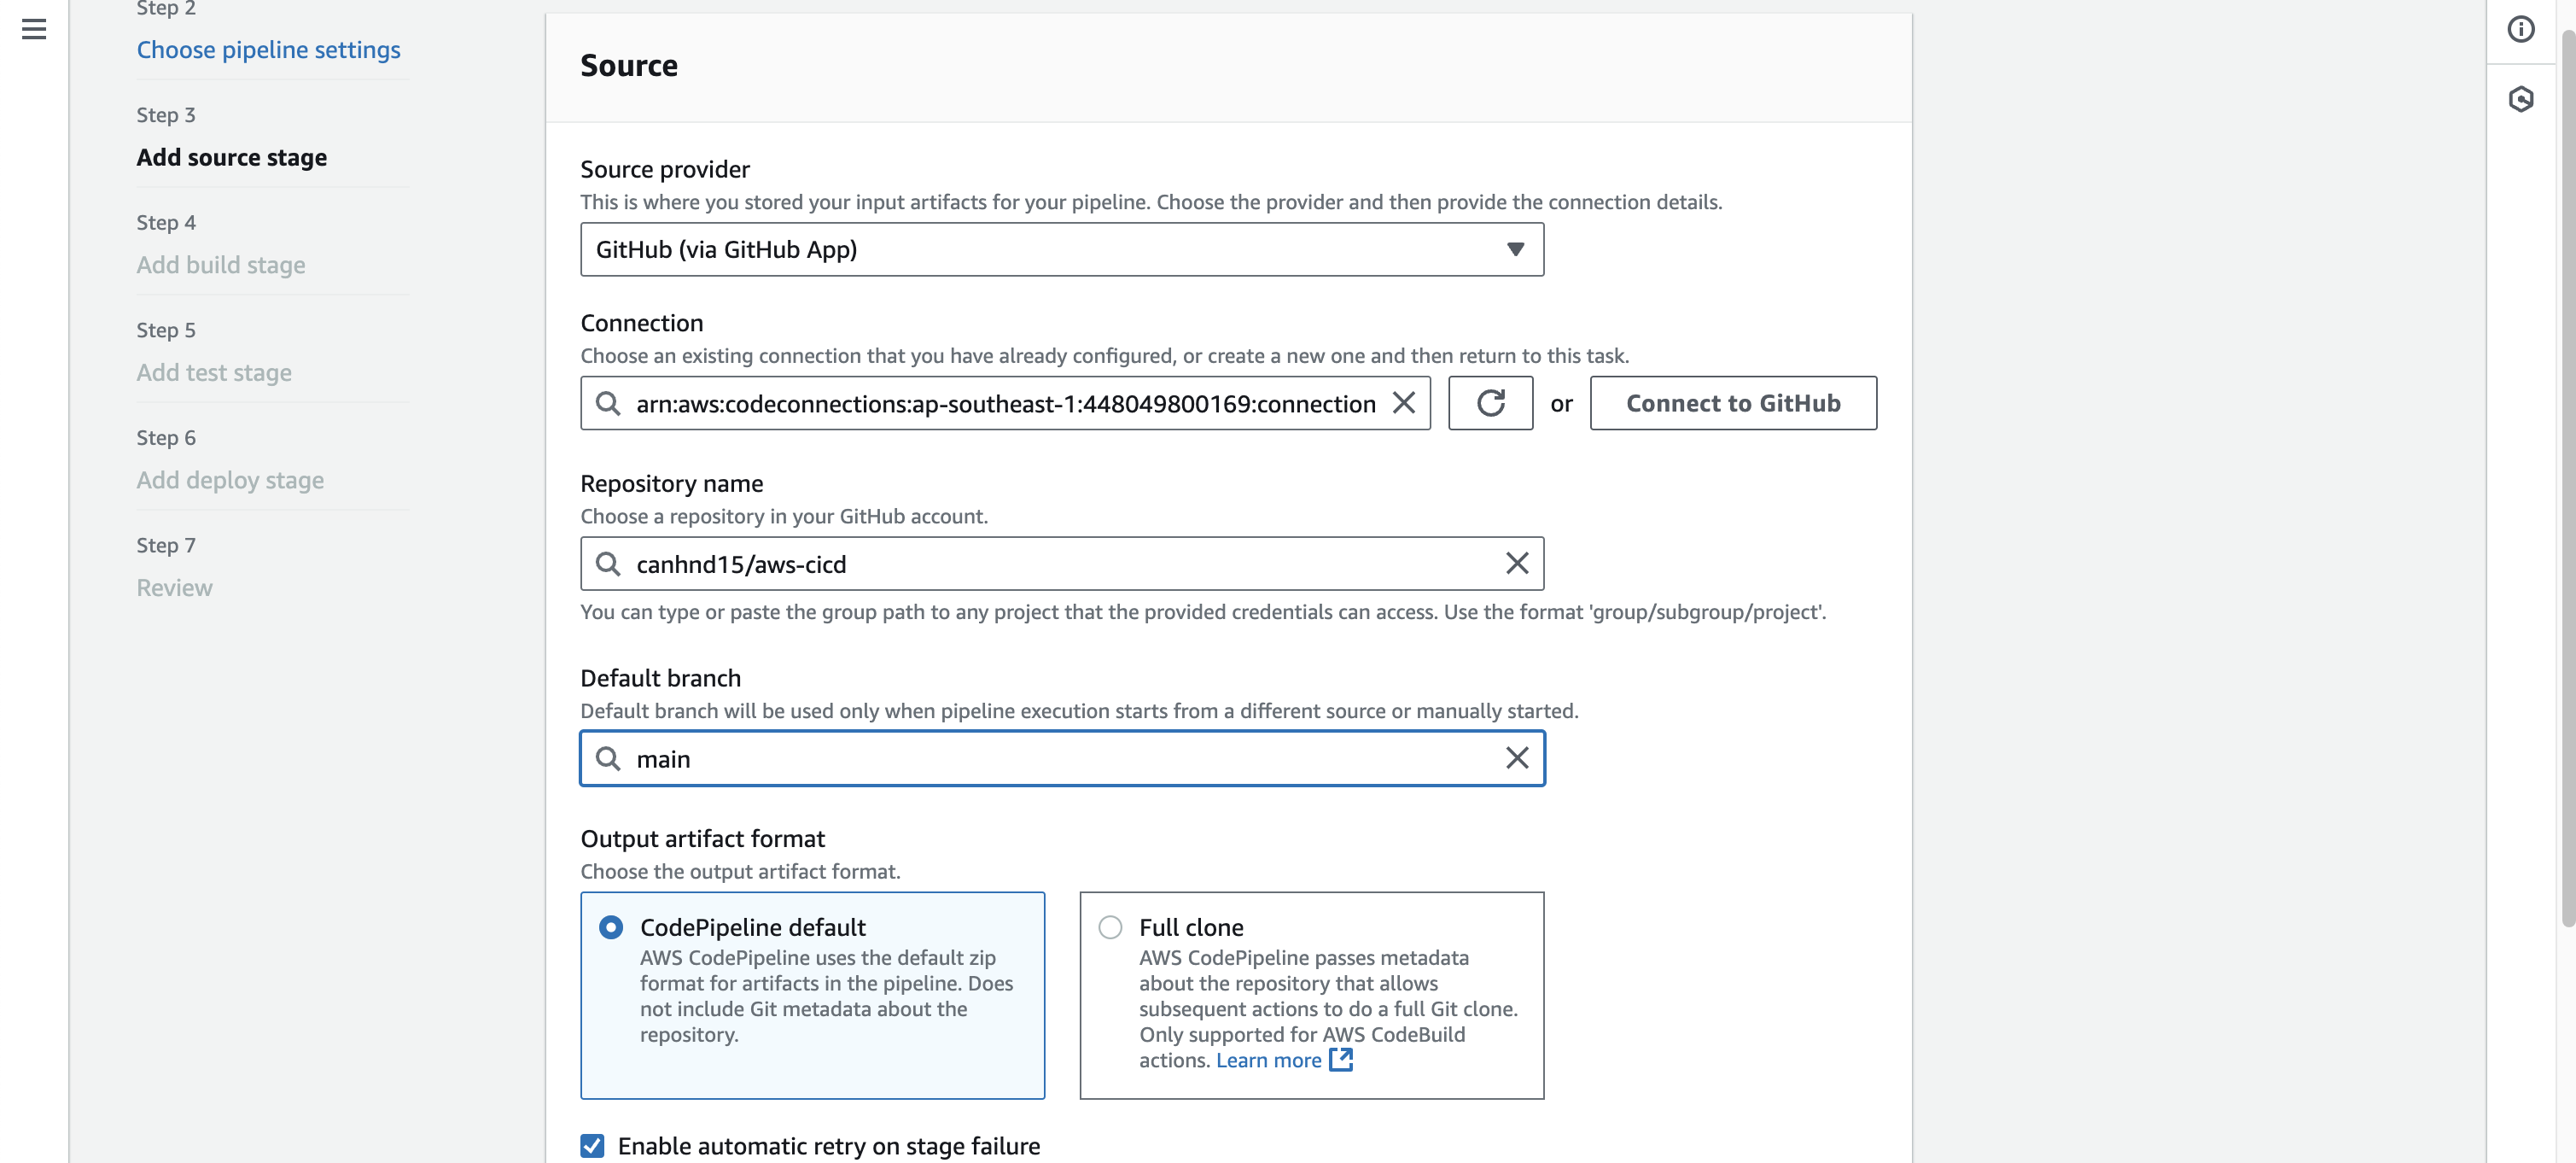This screenshot has height=1163, width=2576.
Task: Click the hexagon icon in the right sidebar
Action: [x=2520, y=99]
